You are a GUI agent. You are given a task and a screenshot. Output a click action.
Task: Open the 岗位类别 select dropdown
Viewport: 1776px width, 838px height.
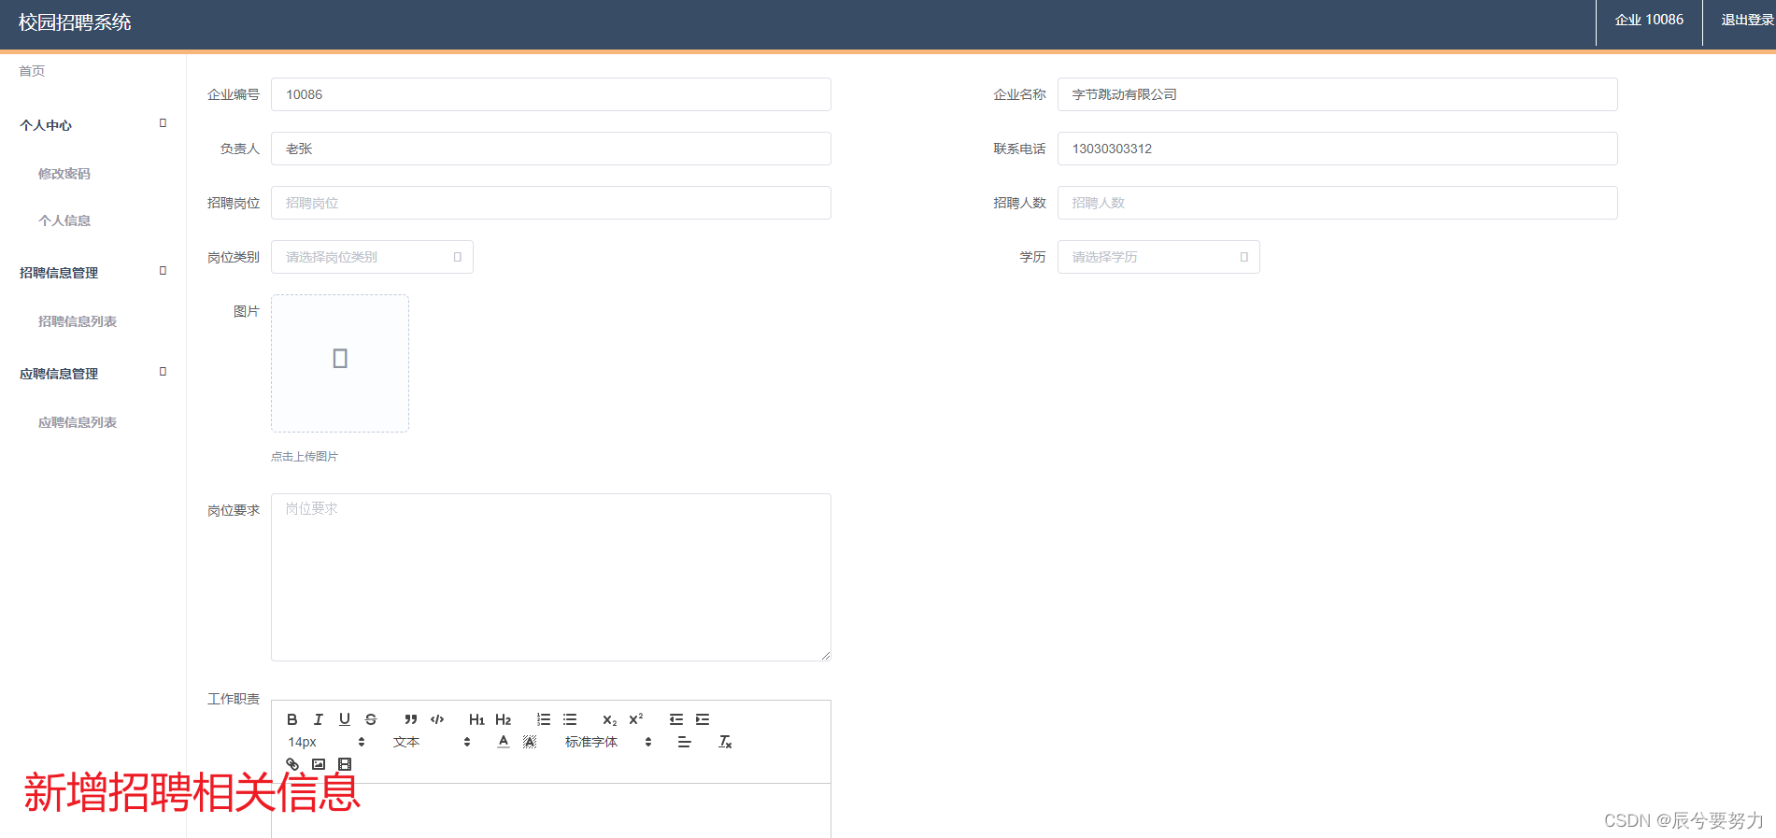(372, 257)
